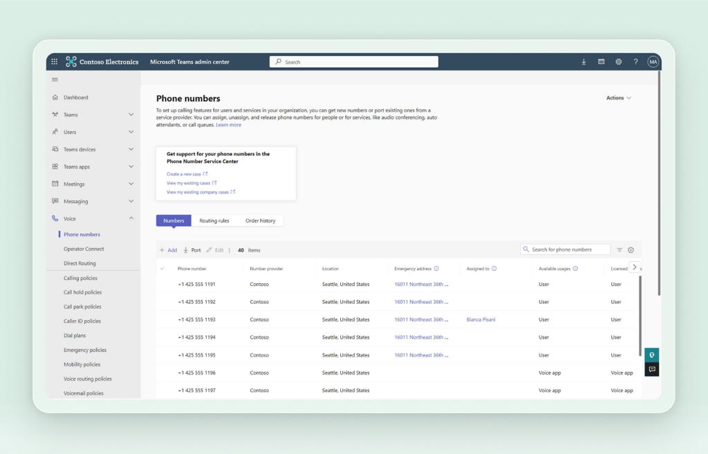Open help with the question mark icon

pos(635,62)
